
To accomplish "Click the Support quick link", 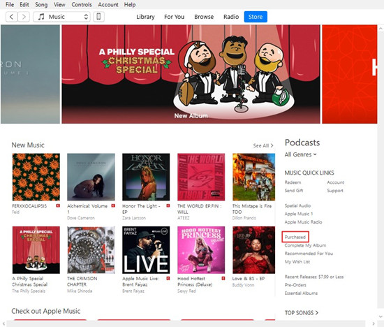I will [x=335, y=191].
